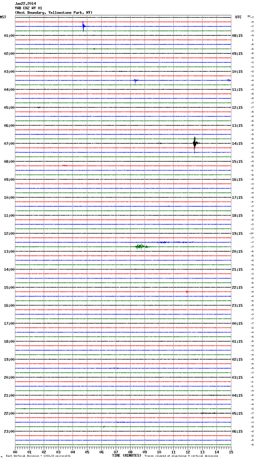Select the 12:00 MST row label

coord(9,234)
